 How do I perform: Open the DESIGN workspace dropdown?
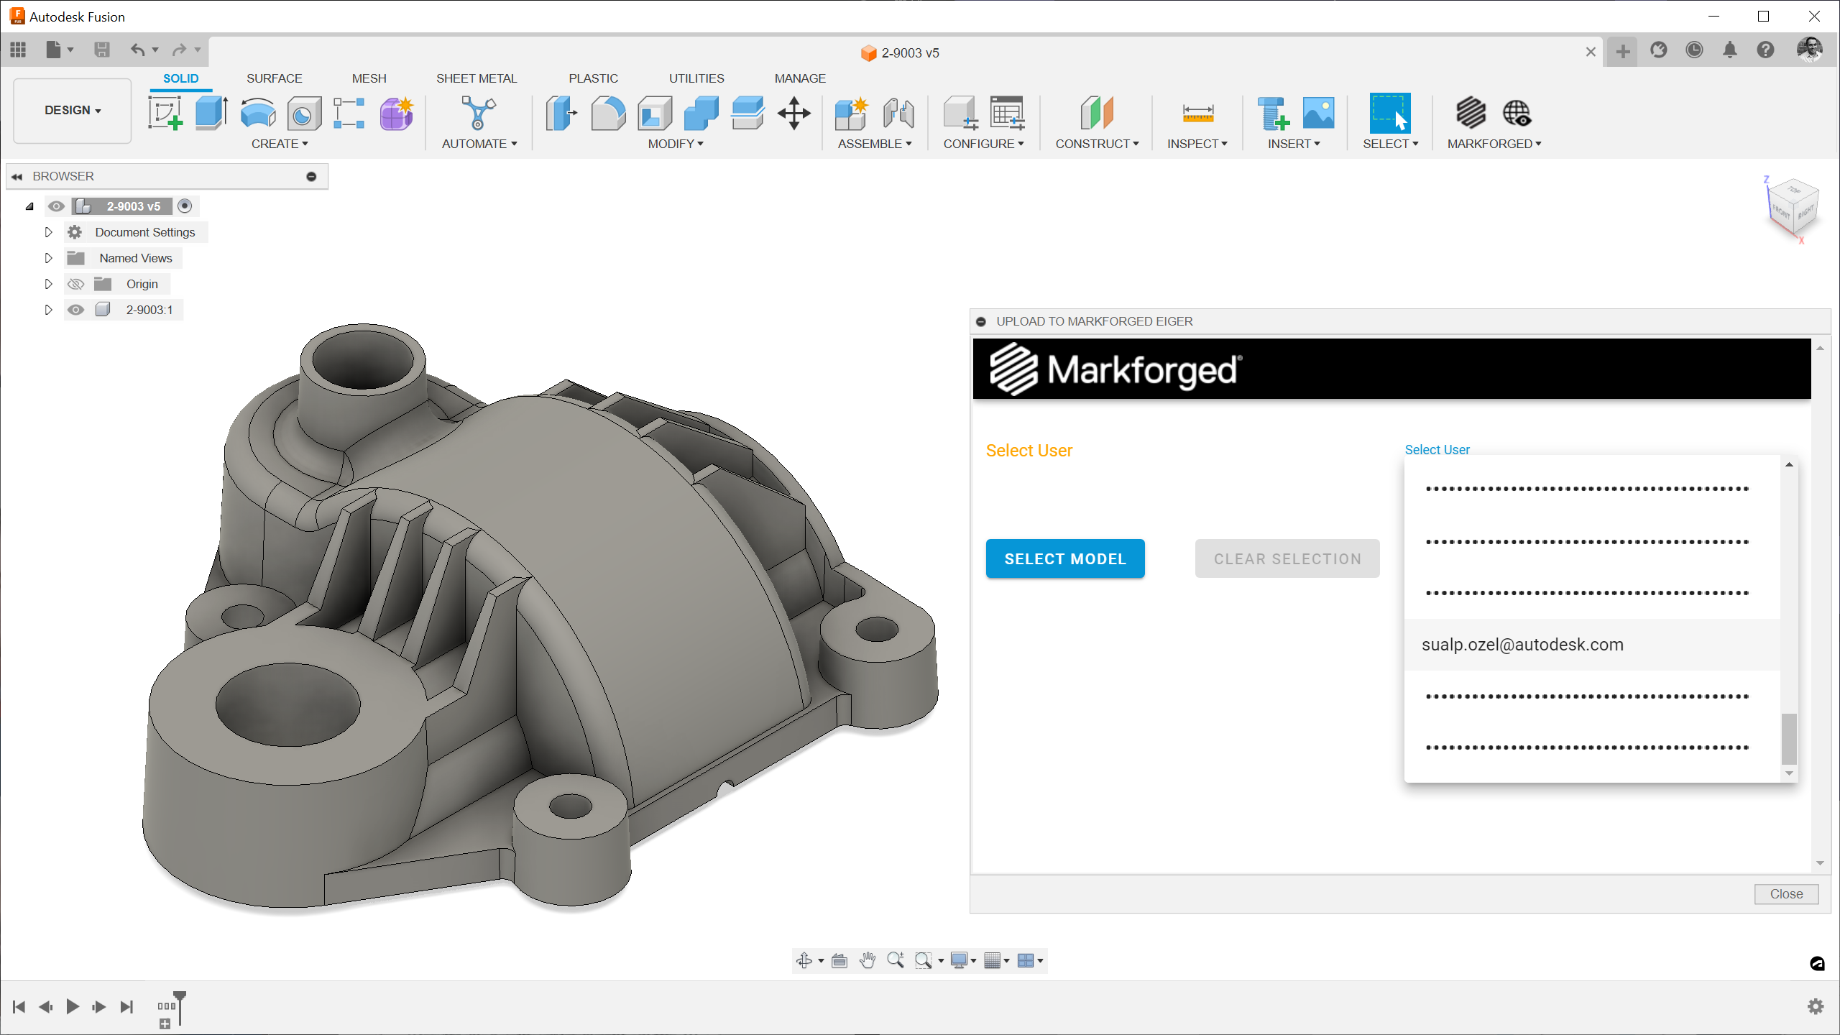pyautogui.click(x=73, y=110)
